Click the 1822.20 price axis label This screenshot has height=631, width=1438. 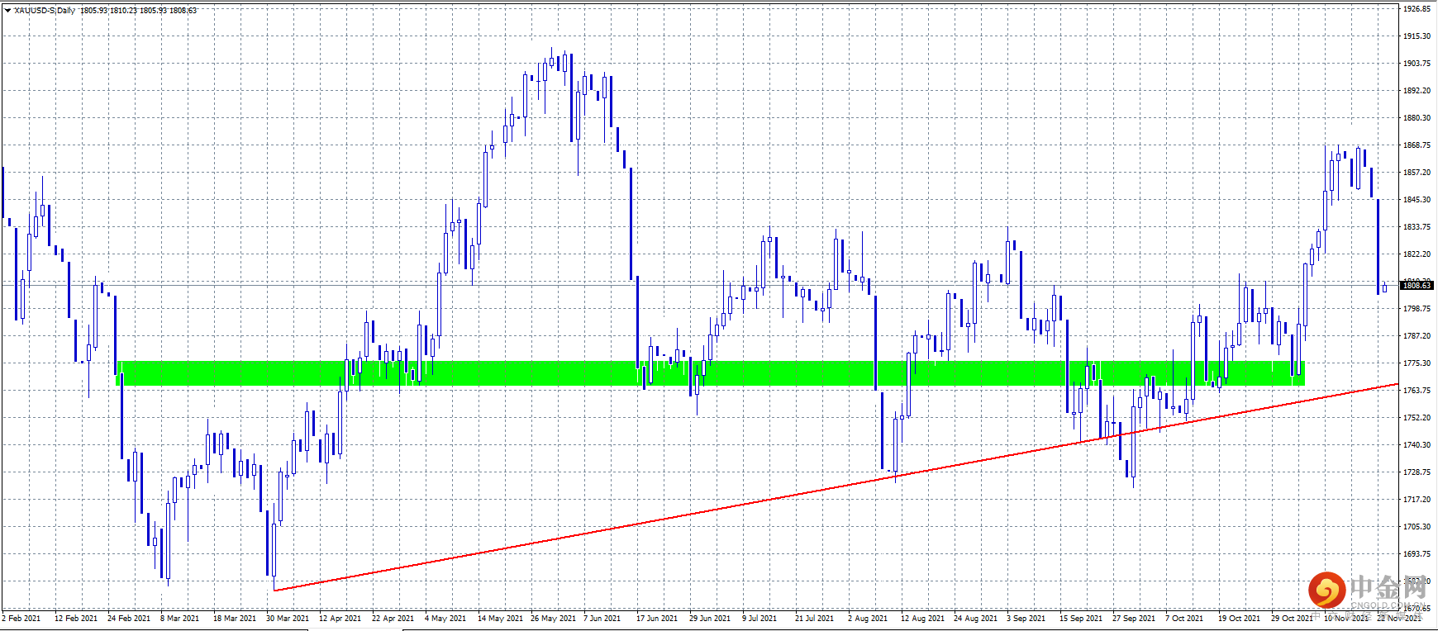pyautogui.click(x=1417, y=254)
